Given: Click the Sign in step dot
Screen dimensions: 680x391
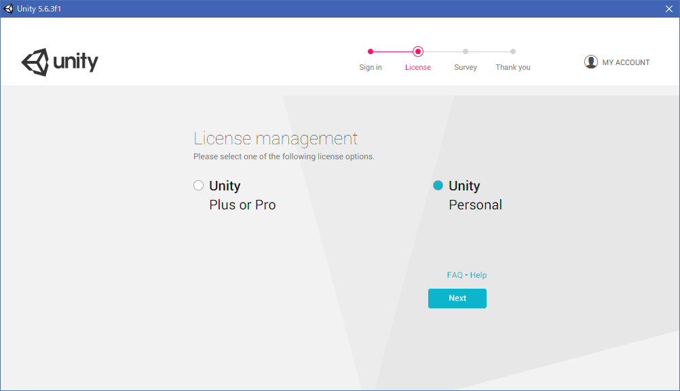Looking at the screenshot, I should (371, 52).
